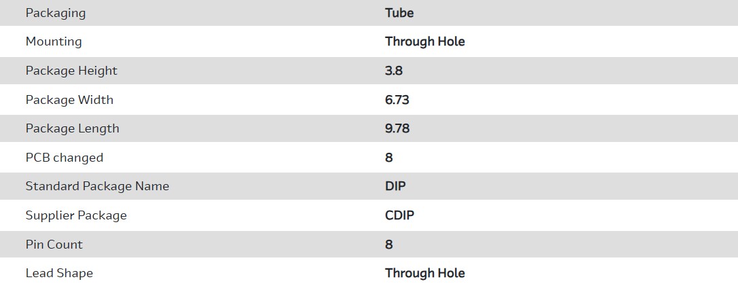
Task: Select the CDIP supplier package value
Action: click(x=399, y=215)
